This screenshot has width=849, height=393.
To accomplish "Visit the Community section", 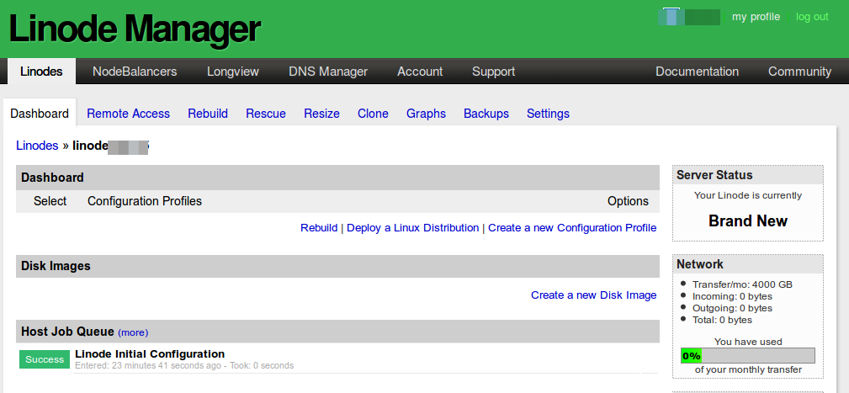I will click(799, 72).
